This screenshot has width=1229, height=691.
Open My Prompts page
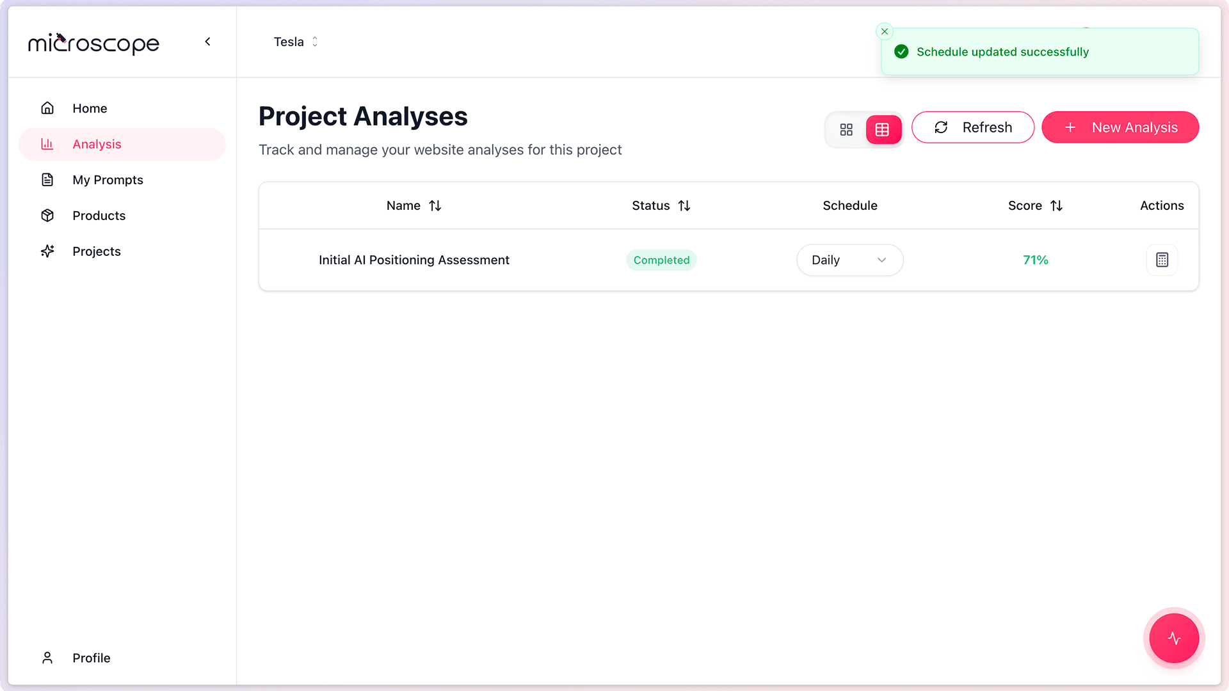(108, 180)
